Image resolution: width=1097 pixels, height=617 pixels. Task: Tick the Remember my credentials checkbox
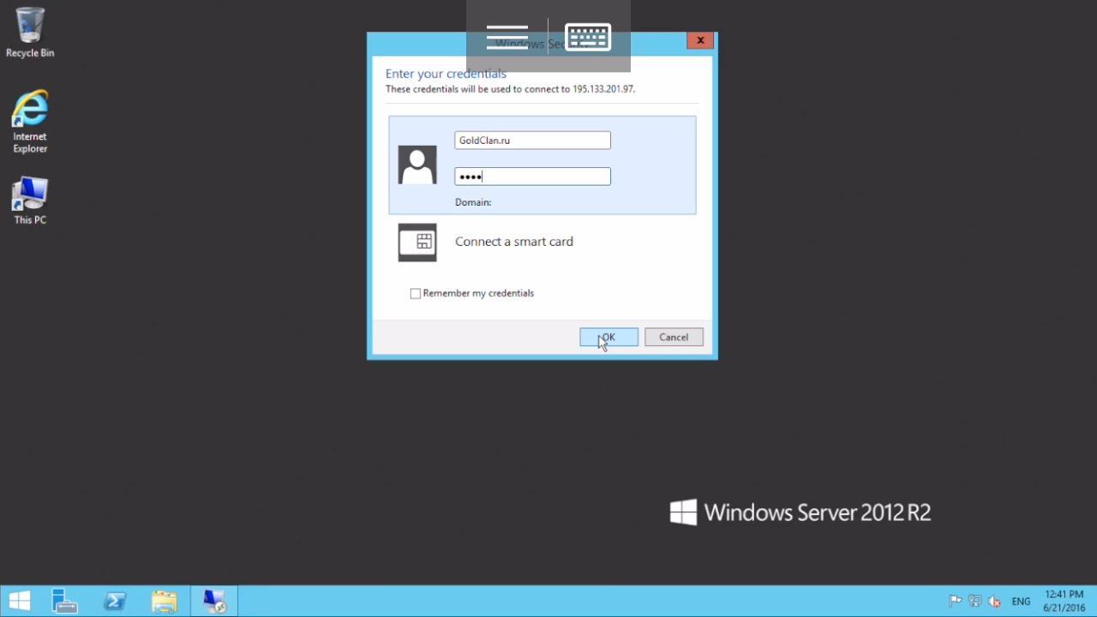pos(416,293)
